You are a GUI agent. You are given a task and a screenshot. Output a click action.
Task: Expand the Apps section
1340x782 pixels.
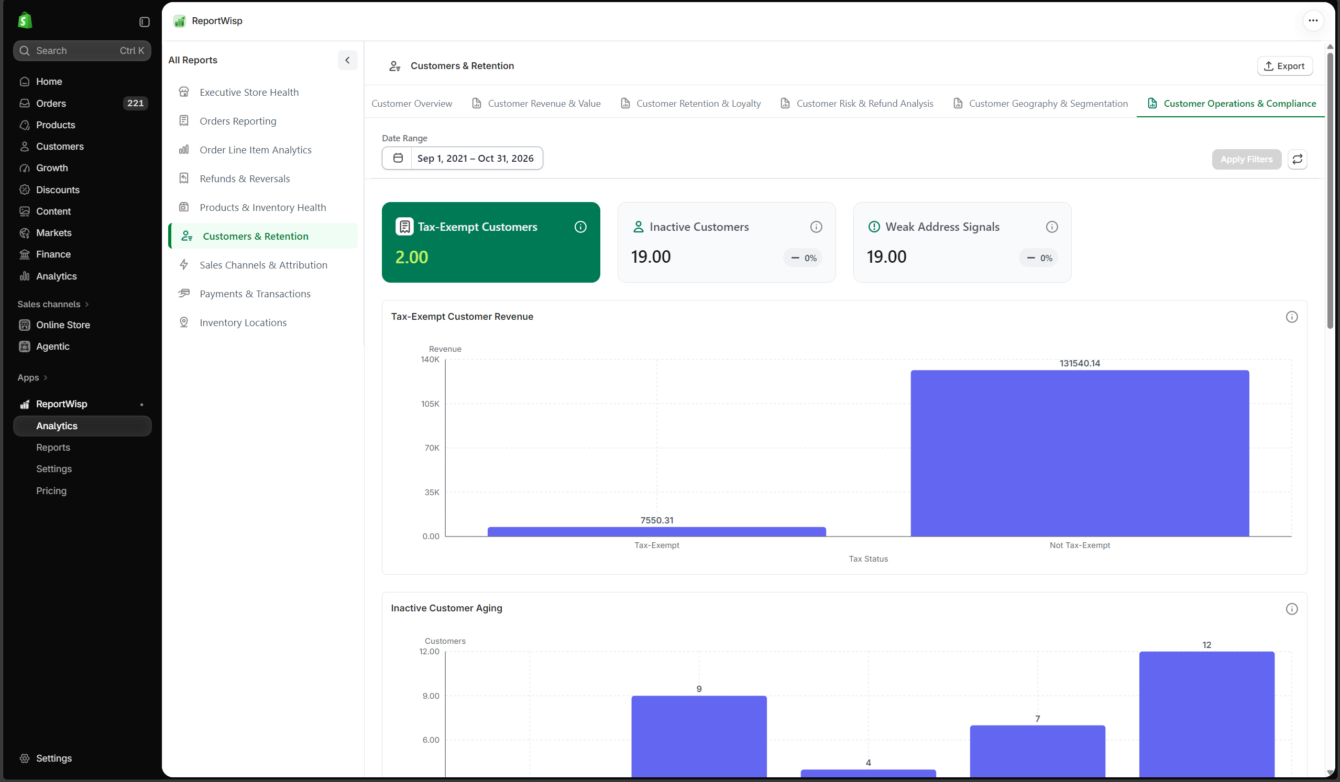point(32,377)
